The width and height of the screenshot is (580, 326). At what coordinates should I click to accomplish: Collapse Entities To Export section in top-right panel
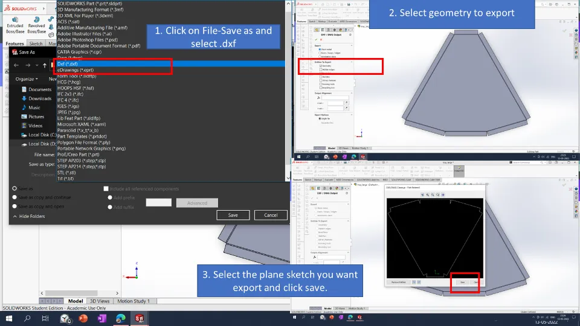point(352,62)
